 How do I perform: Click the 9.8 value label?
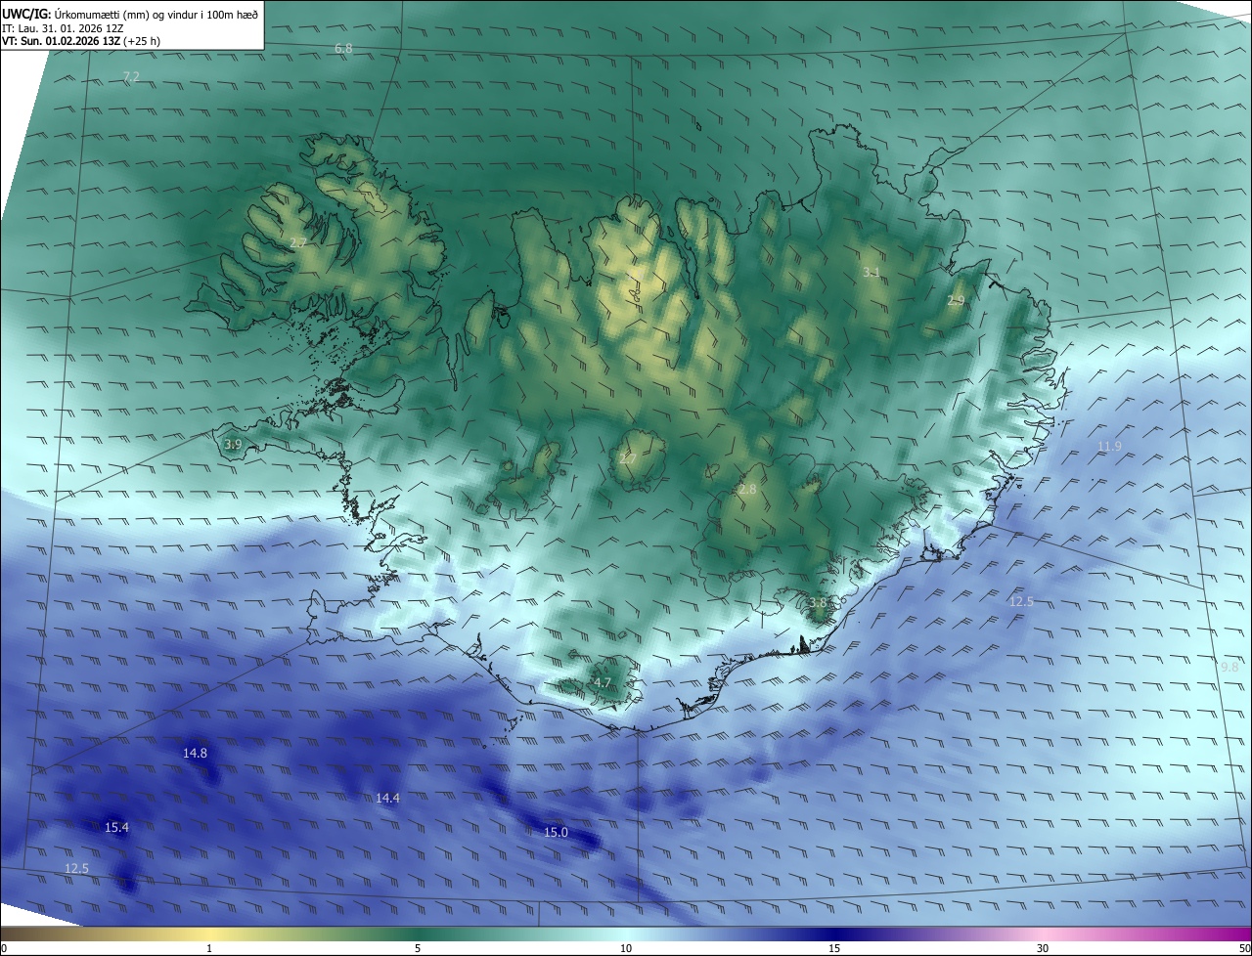(x=1230, y=667)
